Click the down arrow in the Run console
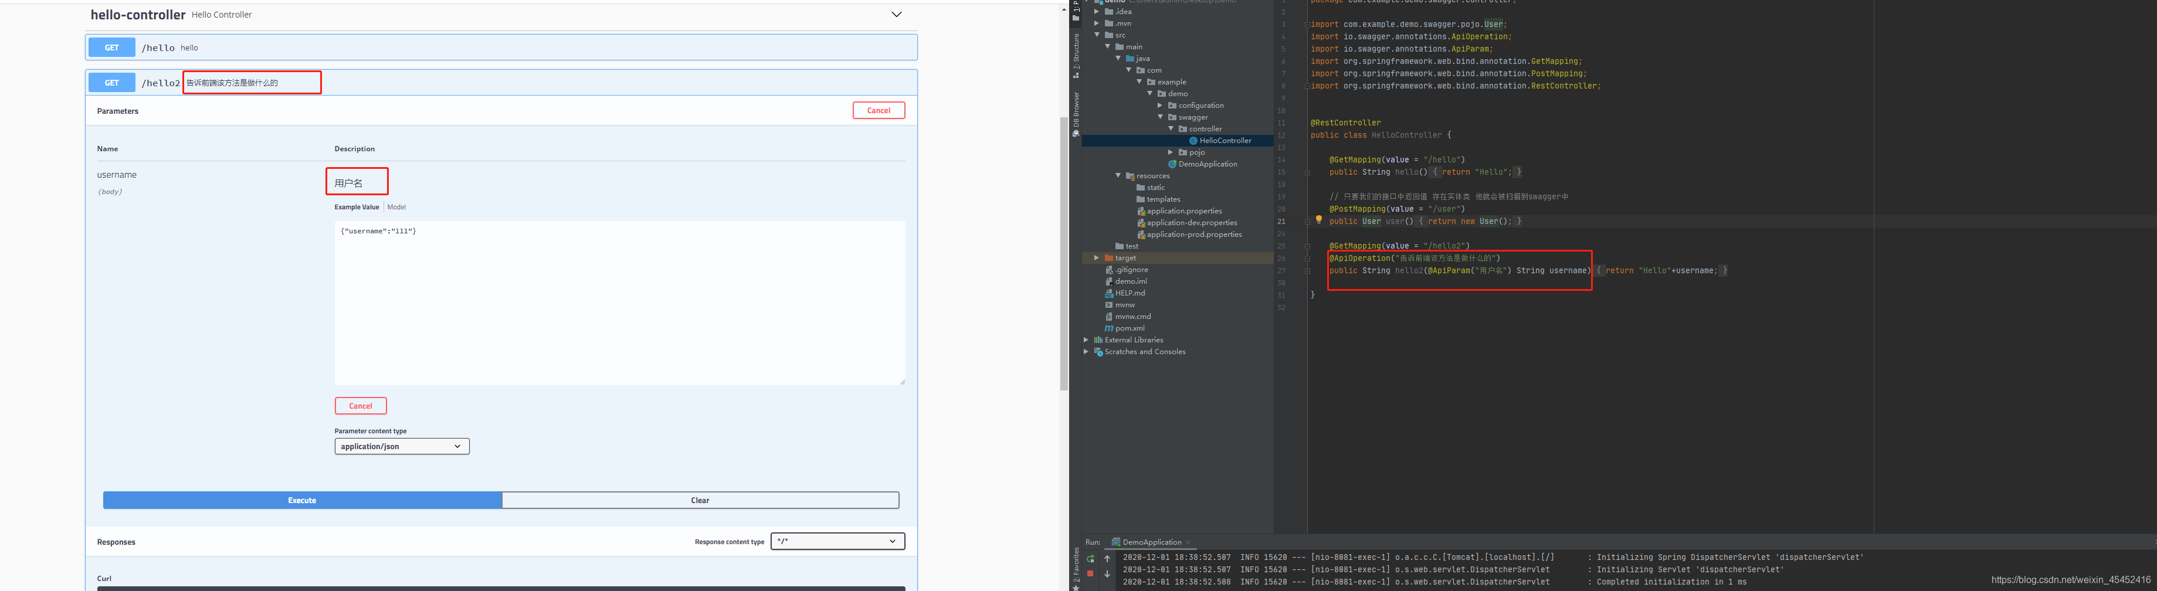2157x591 pixels. [1107, 573]
